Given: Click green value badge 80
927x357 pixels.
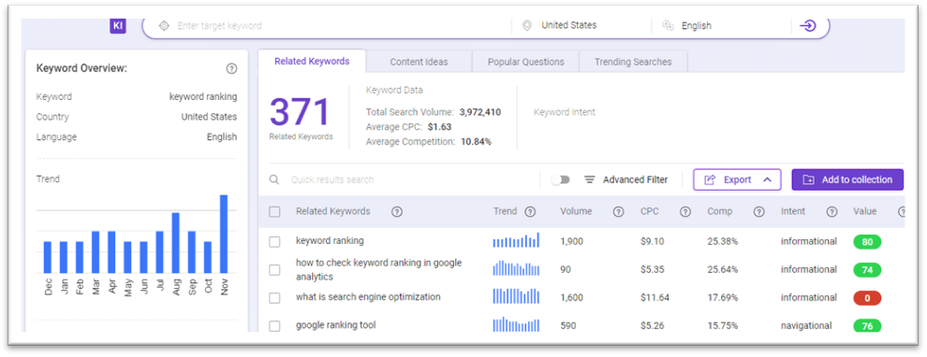Looking at the screenshot, I should (x=867, y=241).
